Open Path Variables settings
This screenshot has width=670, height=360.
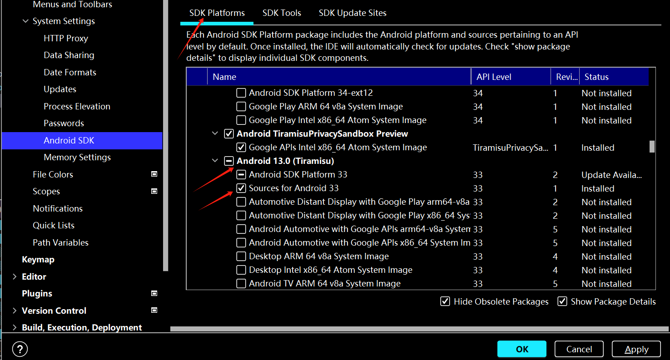point(61,242)
